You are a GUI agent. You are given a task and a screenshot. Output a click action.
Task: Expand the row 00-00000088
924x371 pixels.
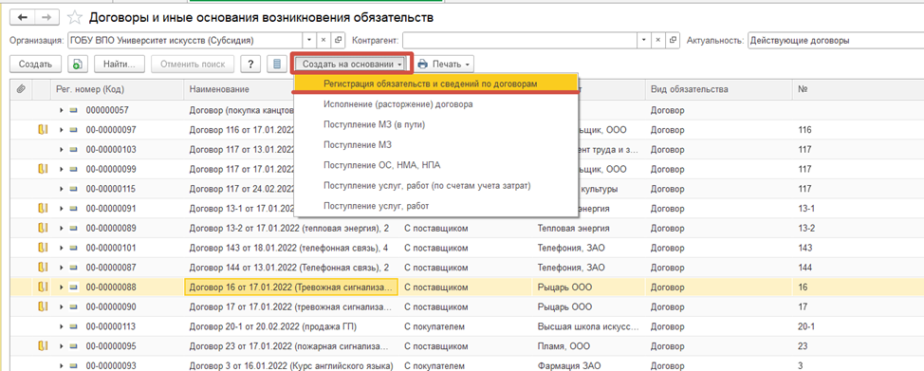pos(62,288)
